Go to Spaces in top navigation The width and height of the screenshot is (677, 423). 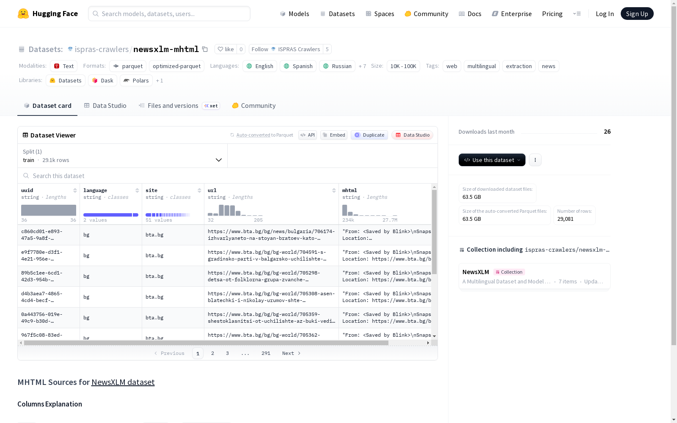(380, 14)
